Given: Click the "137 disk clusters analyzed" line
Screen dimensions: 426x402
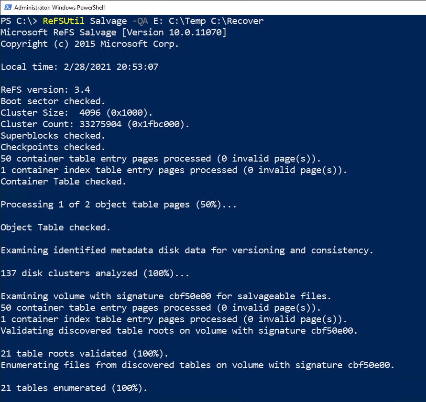Looking at the screenshot, I should point(95,273).
